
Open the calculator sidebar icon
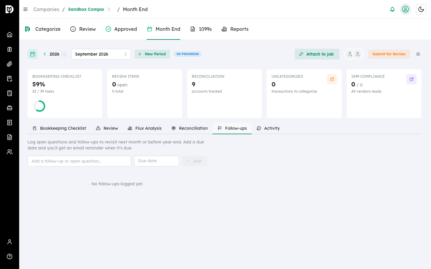pos(10,93)
